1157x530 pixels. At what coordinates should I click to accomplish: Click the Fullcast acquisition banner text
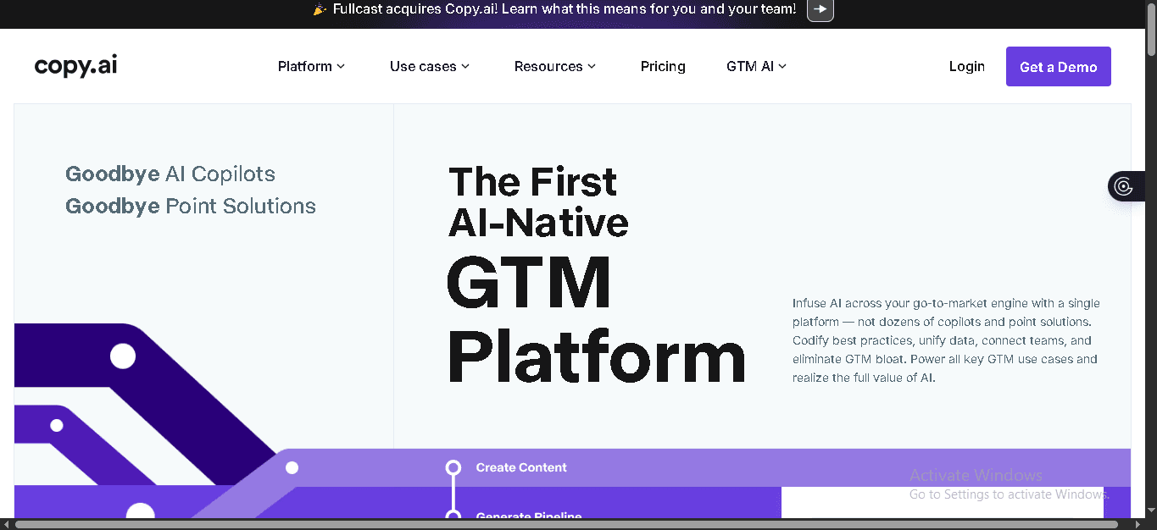[x=559, y=9]
